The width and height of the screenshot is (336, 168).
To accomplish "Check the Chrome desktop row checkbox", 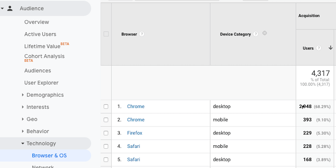I will pyautogui.click(x=106, y=107).
